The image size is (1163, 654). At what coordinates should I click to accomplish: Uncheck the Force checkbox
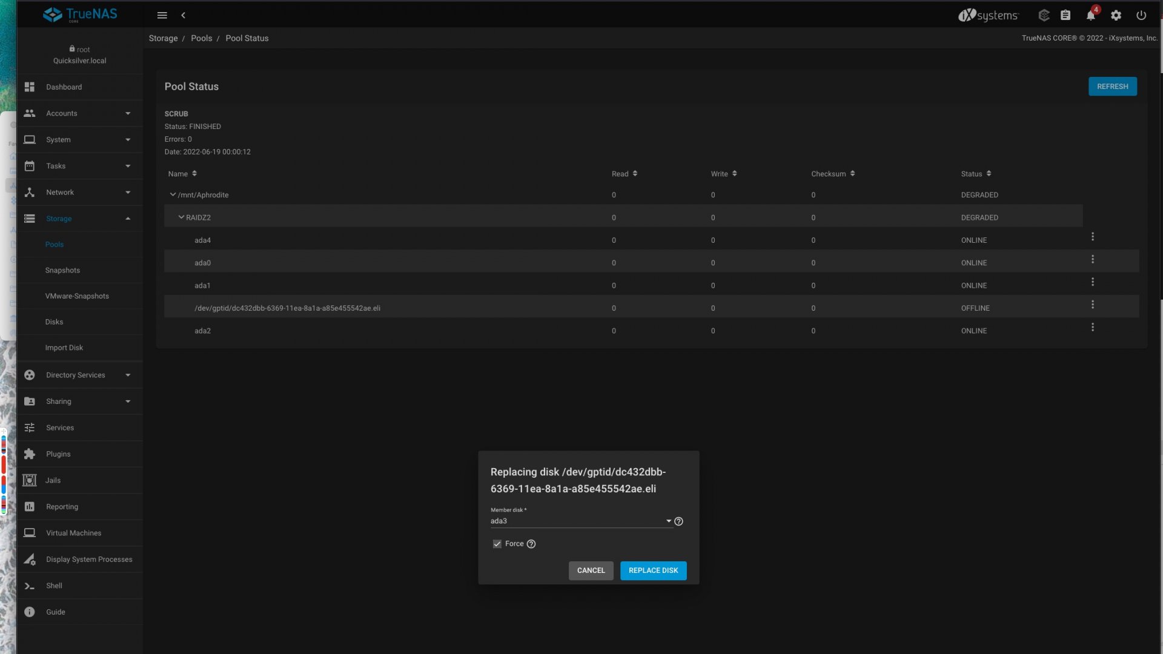(497, 544)
